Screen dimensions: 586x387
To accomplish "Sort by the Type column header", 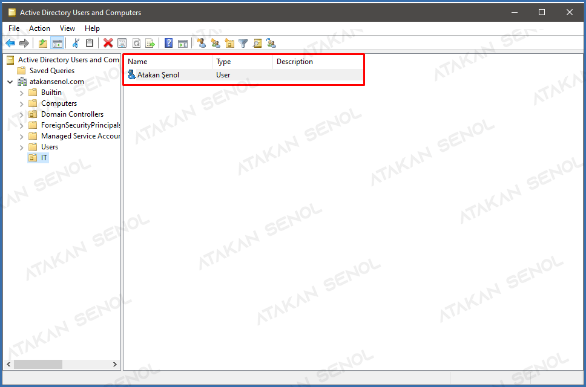I will tap(242, 62).
